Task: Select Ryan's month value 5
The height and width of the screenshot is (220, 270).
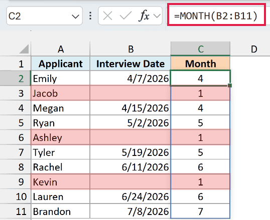Action: pos(200,122)
